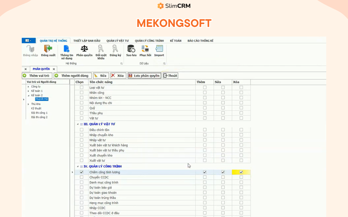Click the Đăng xuất logout icon
This screenshot has height=217, width=348.
tap(48, 49)
